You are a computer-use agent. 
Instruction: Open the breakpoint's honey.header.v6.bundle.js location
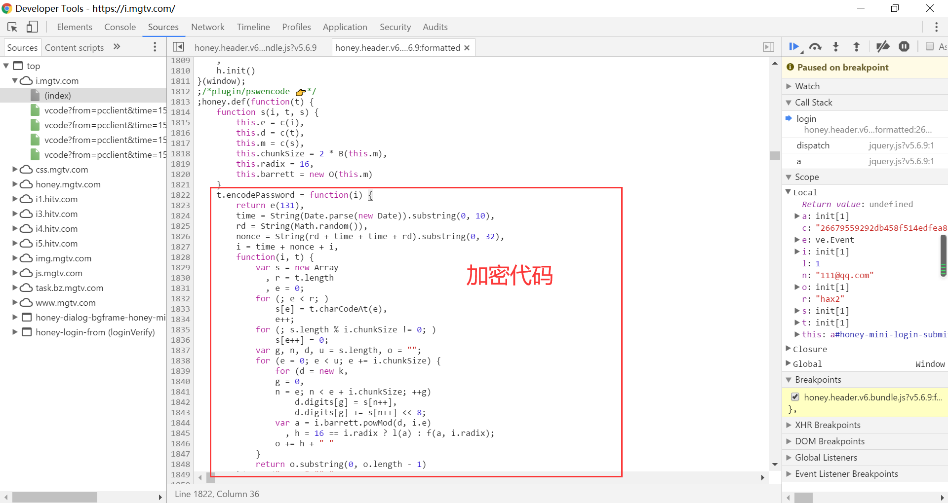pyautogui.click(x=873, y=397)
